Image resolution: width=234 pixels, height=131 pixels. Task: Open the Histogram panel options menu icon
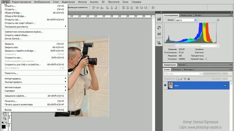[231, 15]
